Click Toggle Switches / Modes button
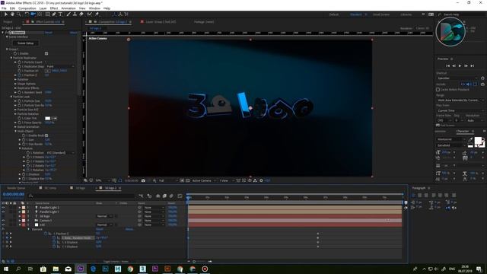The height and width of the screenshot is (274, 487). coord(116,262)
